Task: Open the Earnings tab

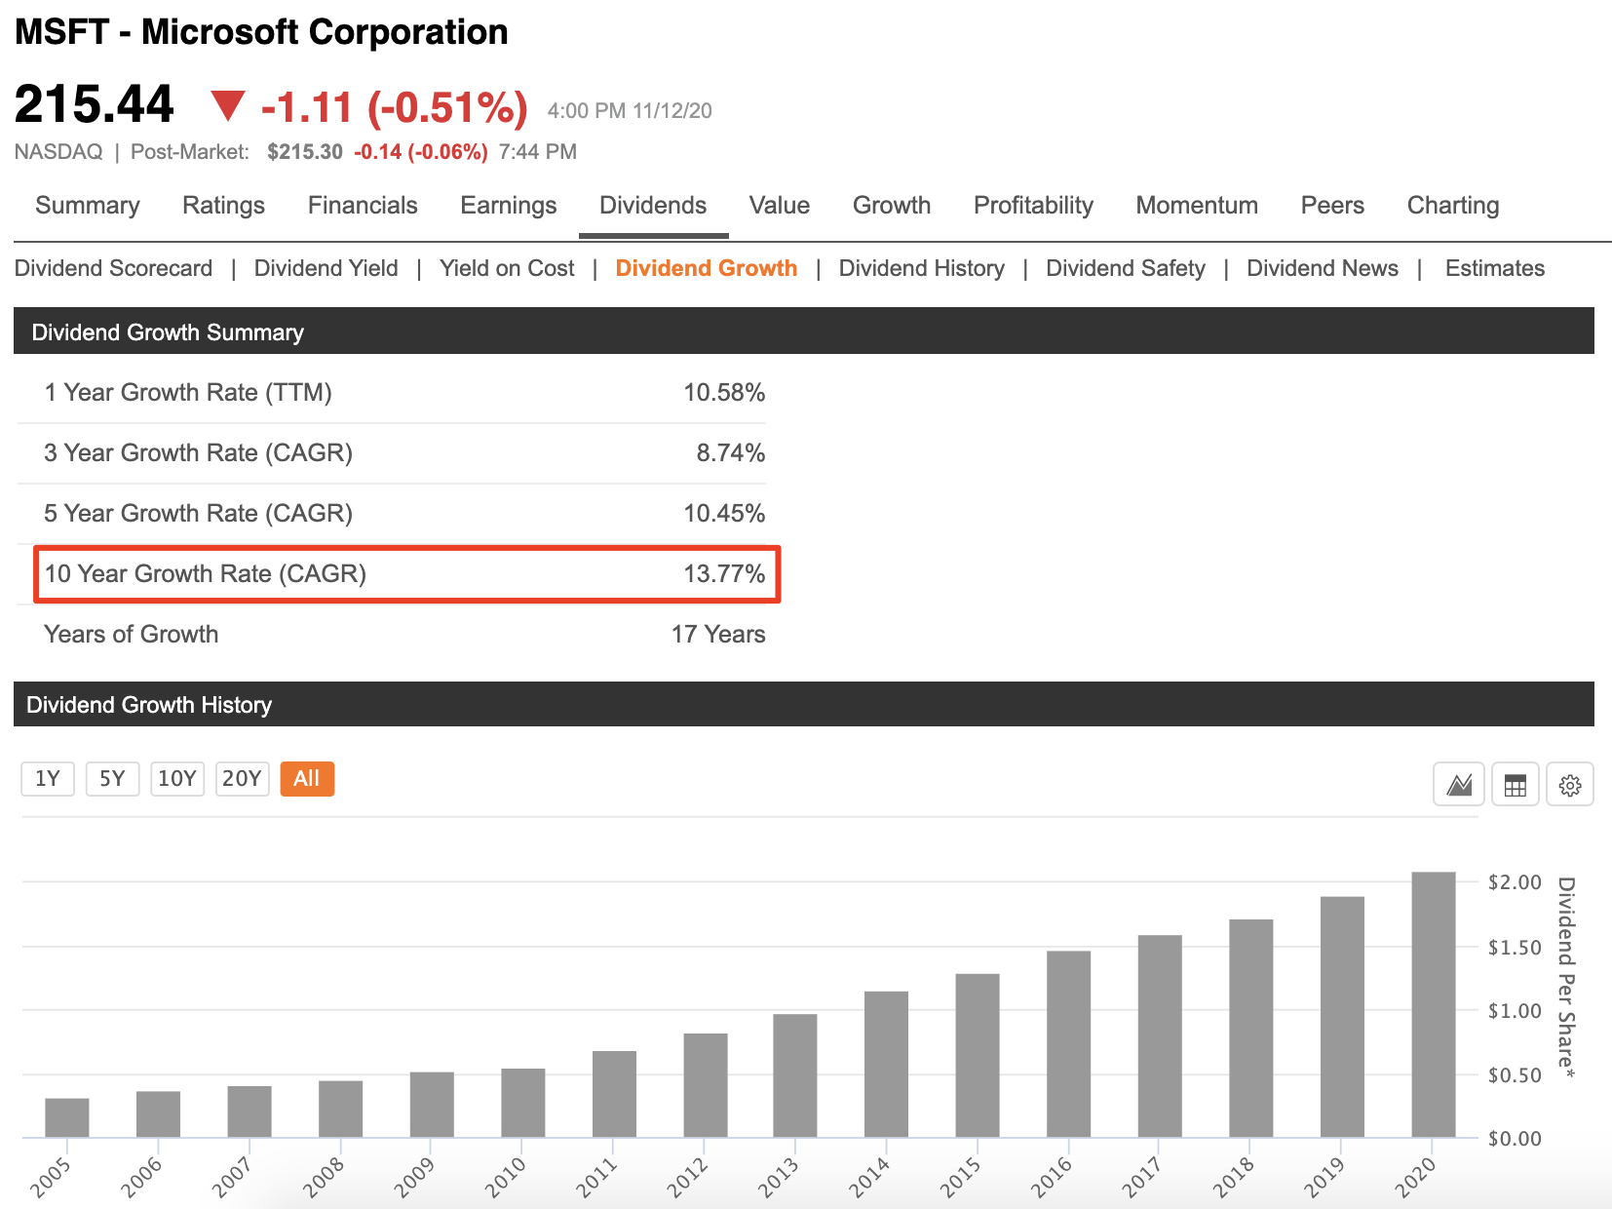Action: coord(508,205)
